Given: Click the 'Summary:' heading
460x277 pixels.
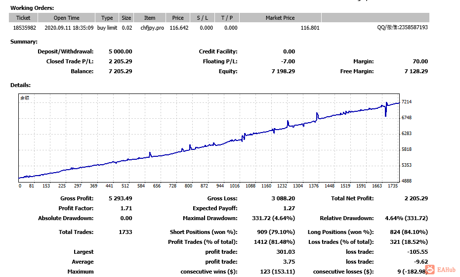Looking at the screenshot, I should [x=24, y=42].
